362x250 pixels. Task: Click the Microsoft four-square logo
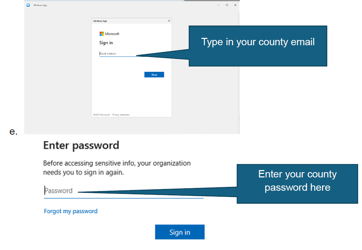[101, 34]
